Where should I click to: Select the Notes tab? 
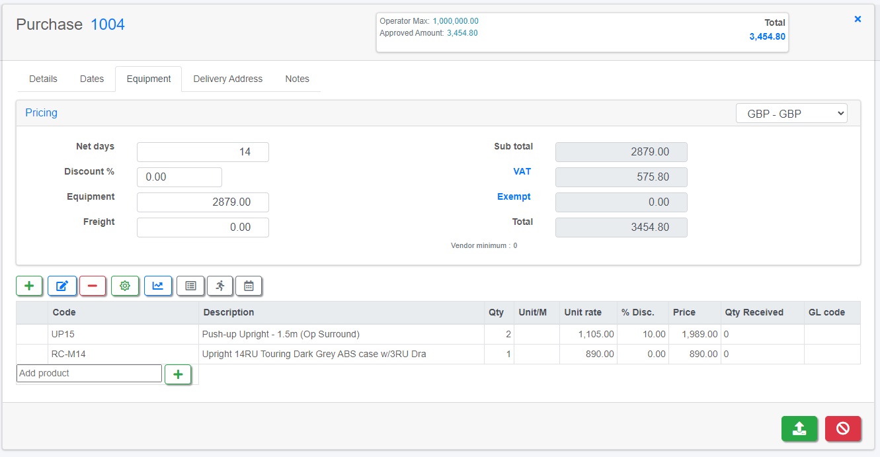tap(298, 79)
